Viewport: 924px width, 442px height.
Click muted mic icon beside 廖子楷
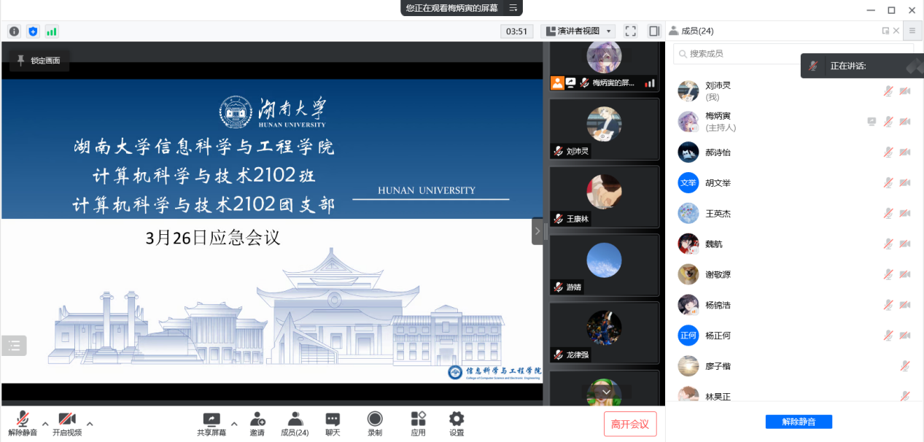tap(905, 366)
